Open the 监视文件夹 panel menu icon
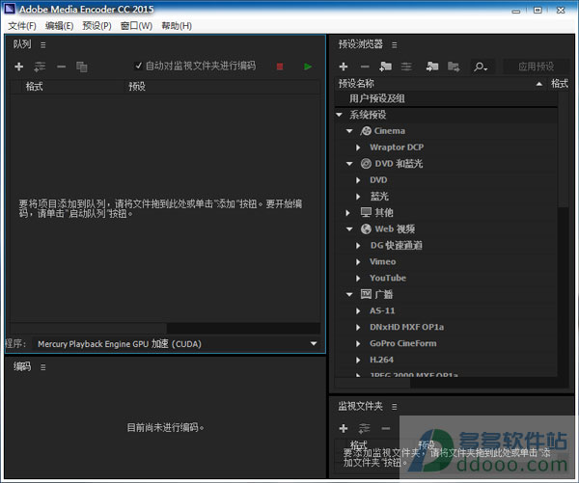 coord(395,407)
